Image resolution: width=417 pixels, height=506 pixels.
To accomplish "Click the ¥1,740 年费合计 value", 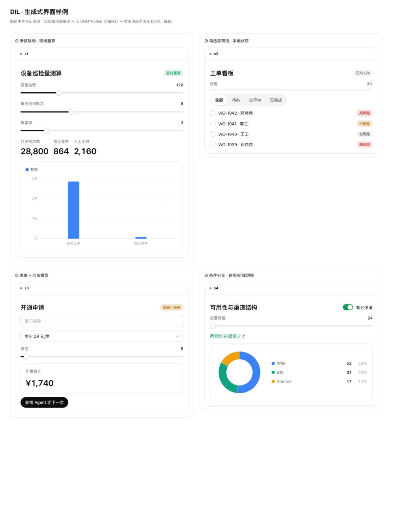I will 40,383.
